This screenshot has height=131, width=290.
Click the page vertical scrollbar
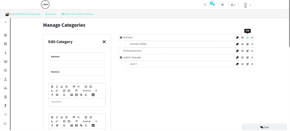(x=289, y=23)
